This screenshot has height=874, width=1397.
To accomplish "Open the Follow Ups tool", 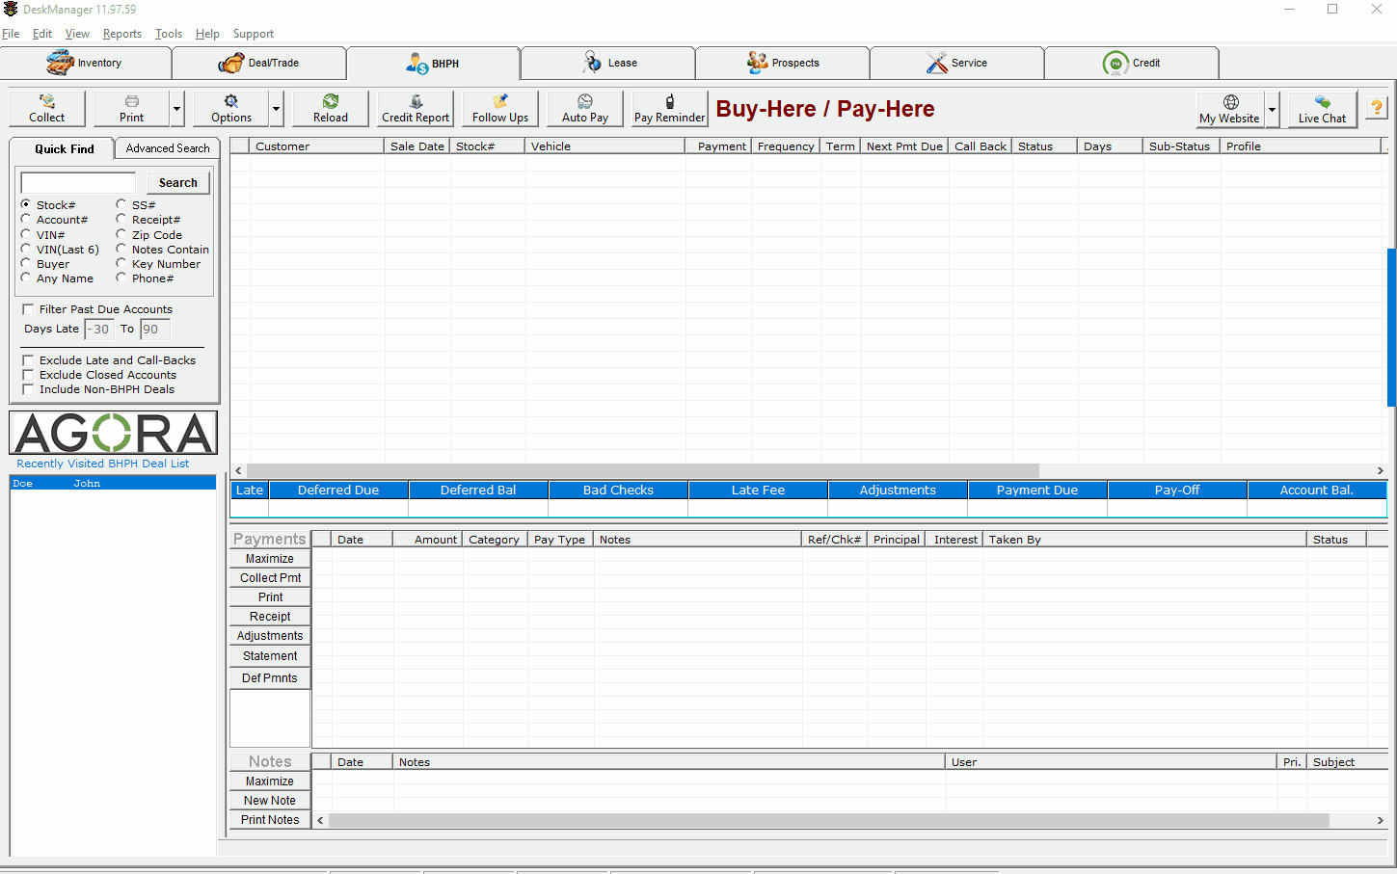I will point(500,108).
